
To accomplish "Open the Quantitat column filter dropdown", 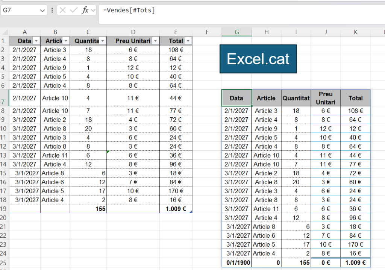I will (x=103, y=41).
